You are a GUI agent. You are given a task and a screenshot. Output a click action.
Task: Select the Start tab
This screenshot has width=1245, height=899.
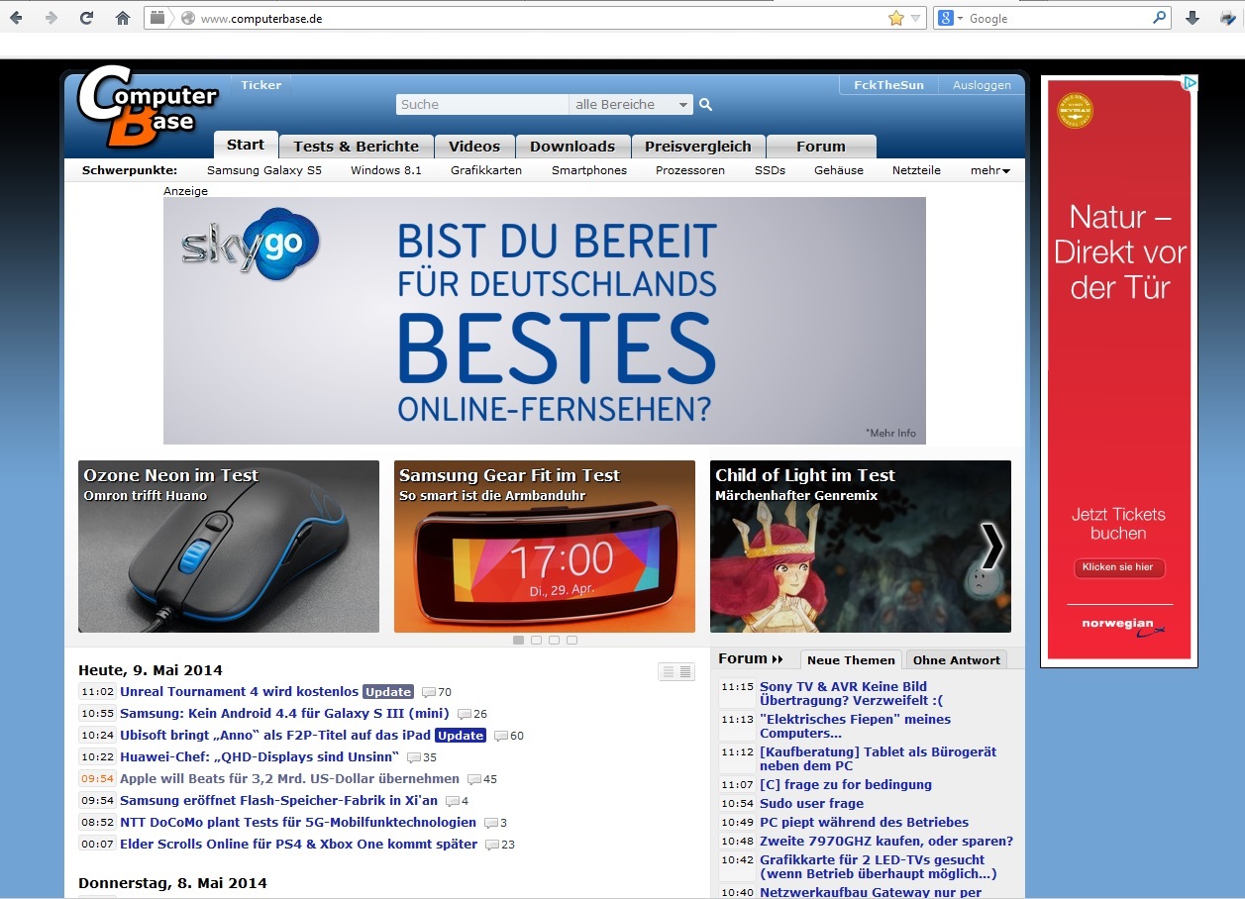[x=246, y=145]
